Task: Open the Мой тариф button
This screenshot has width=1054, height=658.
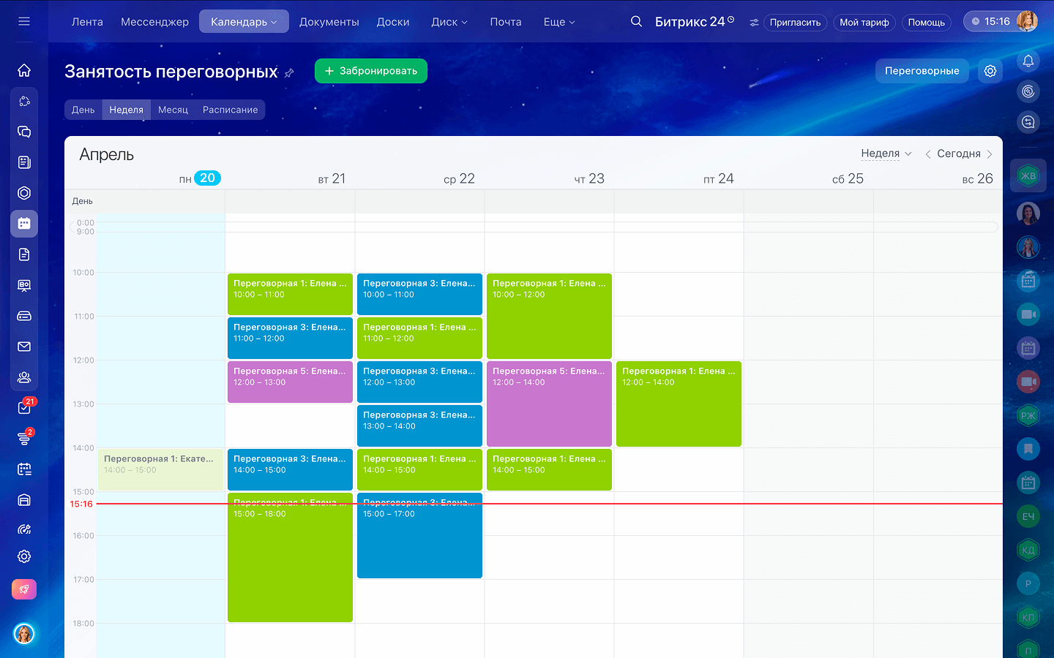Action: click(x=864, y=23)
